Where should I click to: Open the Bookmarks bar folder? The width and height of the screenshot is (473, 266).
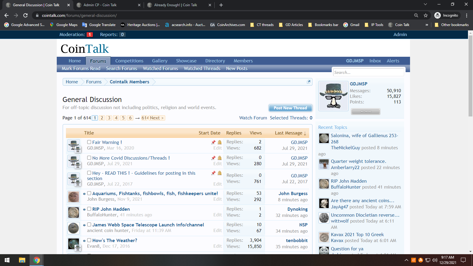(323, 25)
